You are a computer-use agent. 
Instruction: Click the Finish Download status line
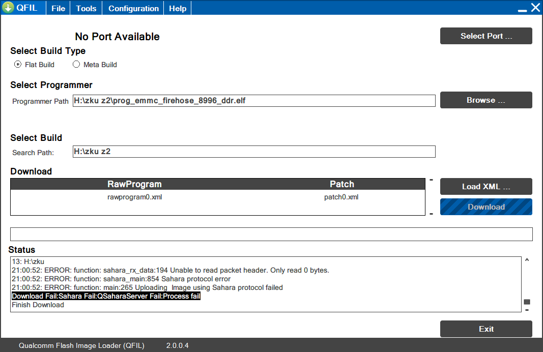point(38,305)
